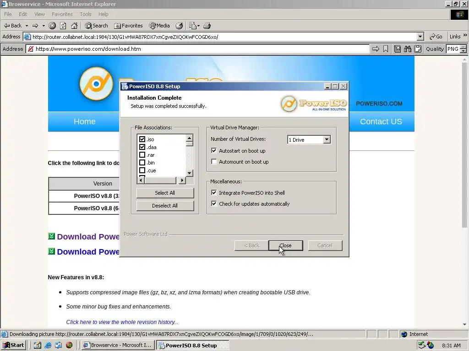This screenshot has height=351, width=469.
Task: Click the first Download PowerISO link
Action: pos(88,237)
